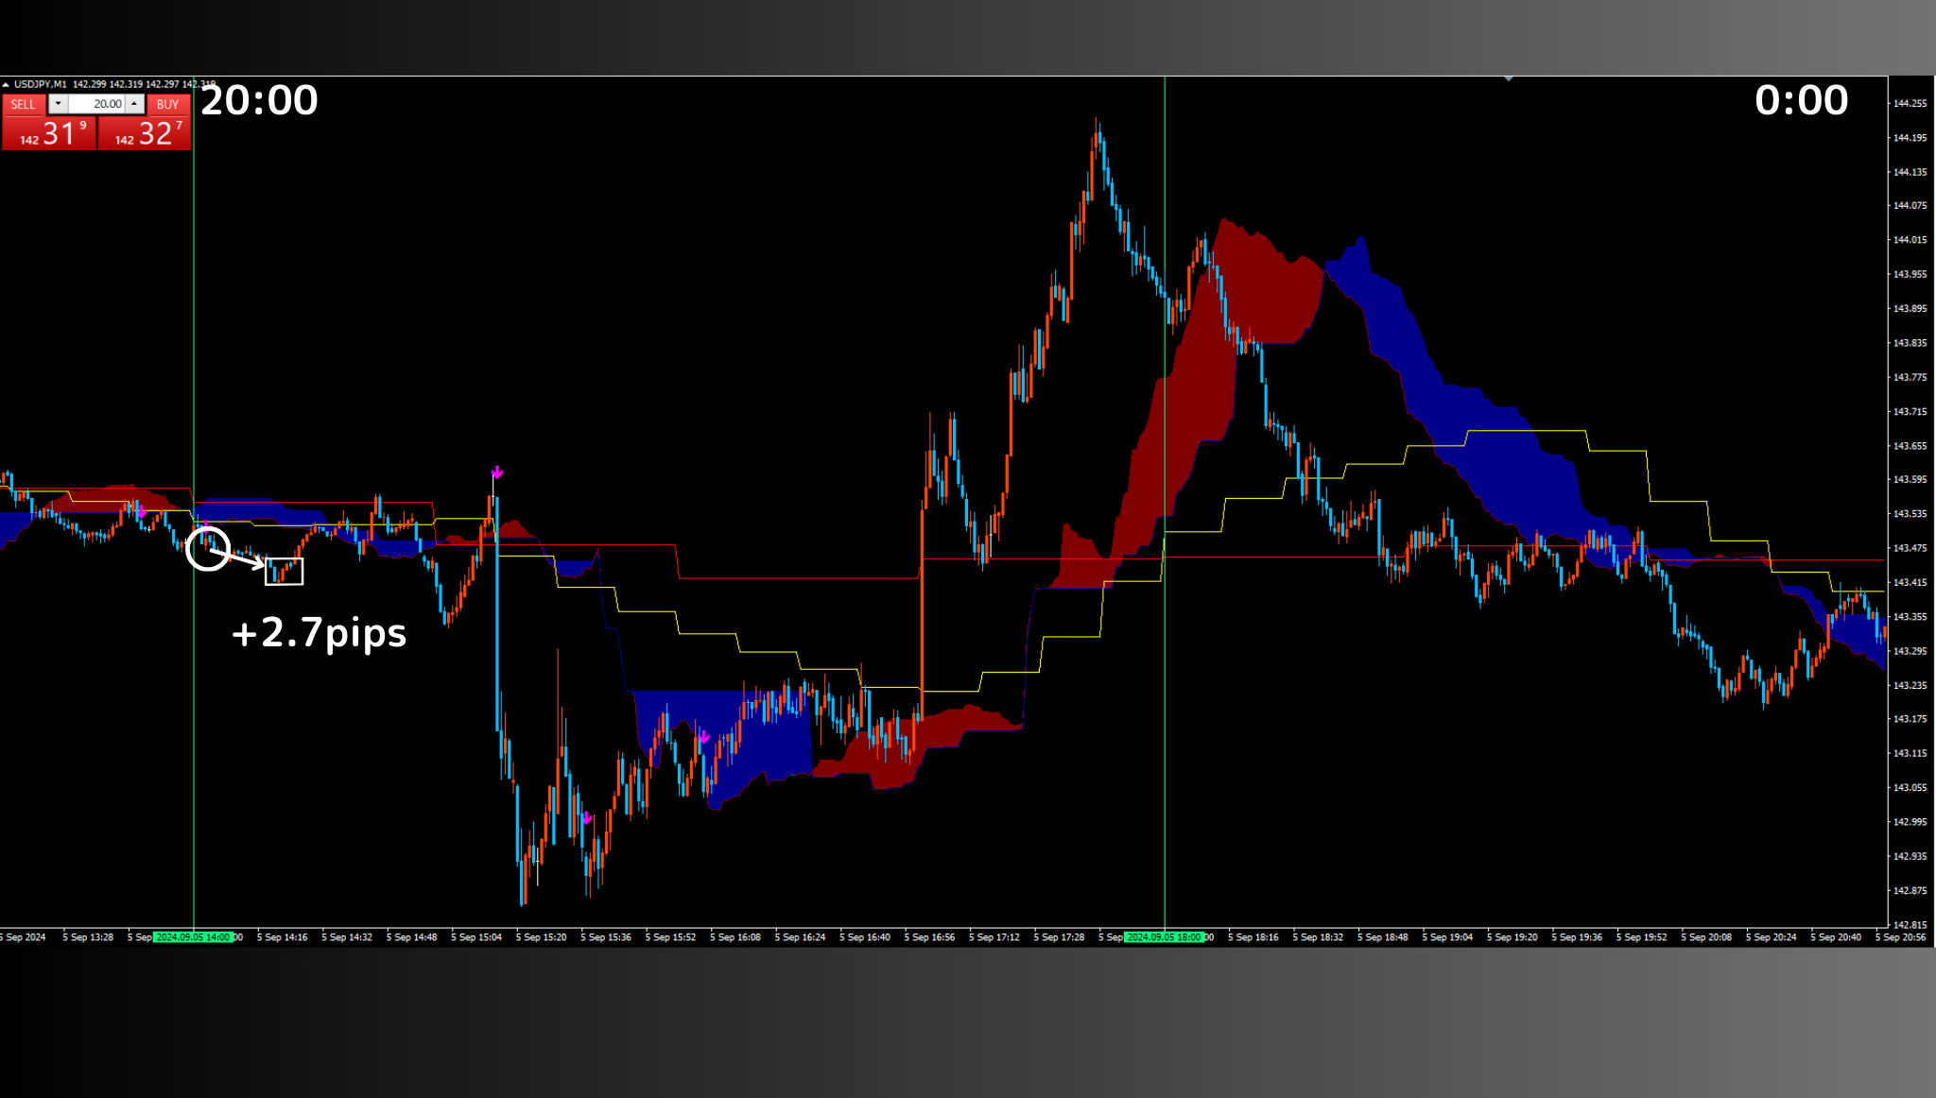Select the lowest magenta arrow near 15:36
Image resolution: width=1936 pixels, height=1098 pixels.
587,818
